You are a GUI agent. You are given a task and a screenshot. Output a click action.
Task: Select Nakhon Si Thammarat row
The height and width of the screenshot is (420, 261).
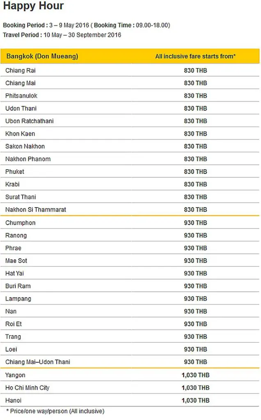coord(130,210)
